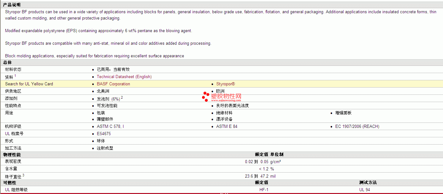Click the ASTM C 578, I rating
This screenshot has width=443, height=194.
pos(111,126)
